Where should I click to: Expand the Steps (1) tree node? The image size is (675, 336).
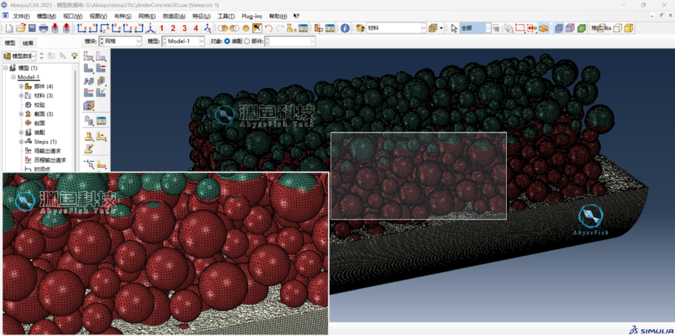(21, 142)
